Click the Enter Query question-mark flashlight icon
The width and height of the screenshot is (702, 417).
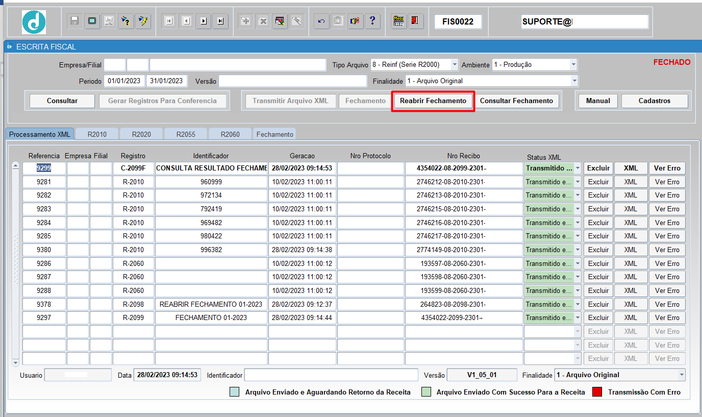(126, 21)
